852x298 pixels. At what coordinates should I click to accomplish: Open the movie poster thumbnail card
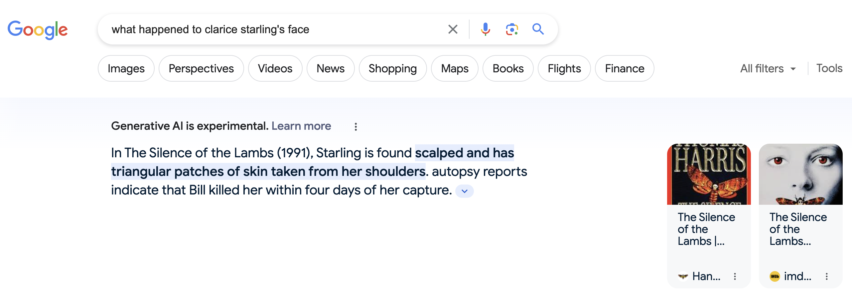[800, 174]
